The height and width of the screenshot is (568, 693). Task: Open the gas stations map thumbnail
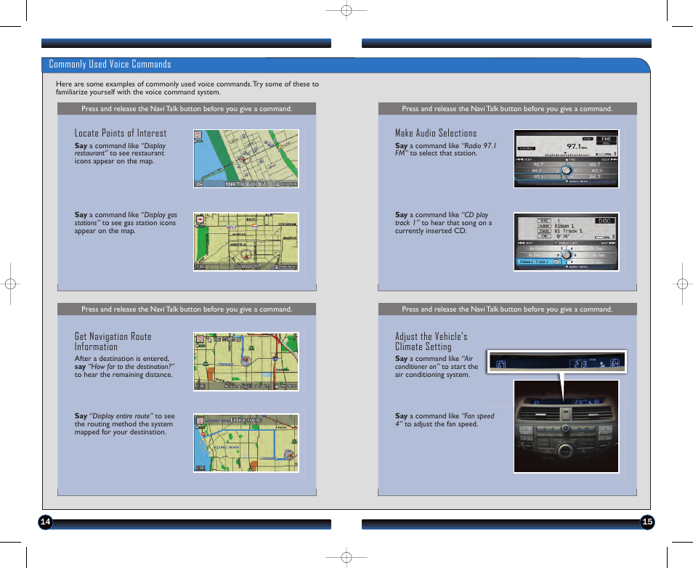pyautogui.click(x=246, y=242)
